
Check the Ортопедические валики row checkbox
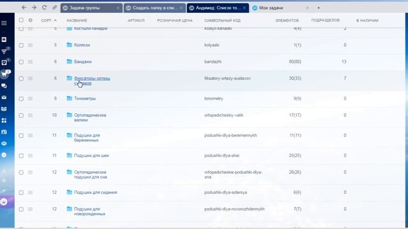pyautogui.click(x=21, y=115)
